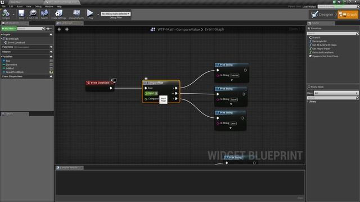This screenshot has height=202, width=360.
Task: Click CompareFloat greater-than output pin
Action: 176,88
